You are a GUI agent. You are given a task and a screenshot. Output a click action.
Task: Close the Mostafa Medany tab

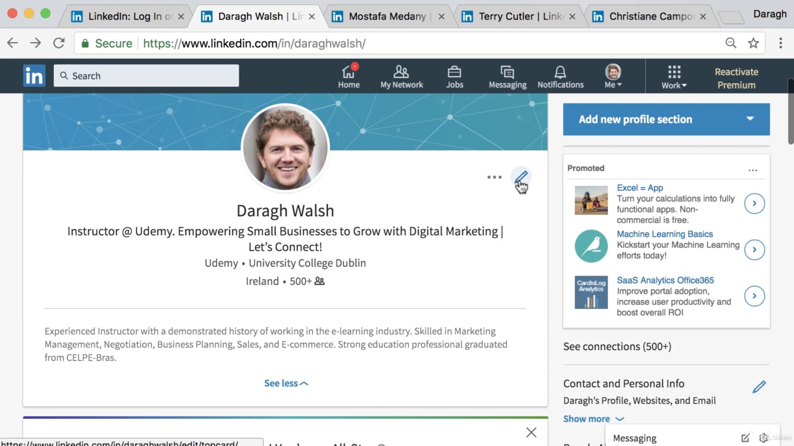click(442, 17)
